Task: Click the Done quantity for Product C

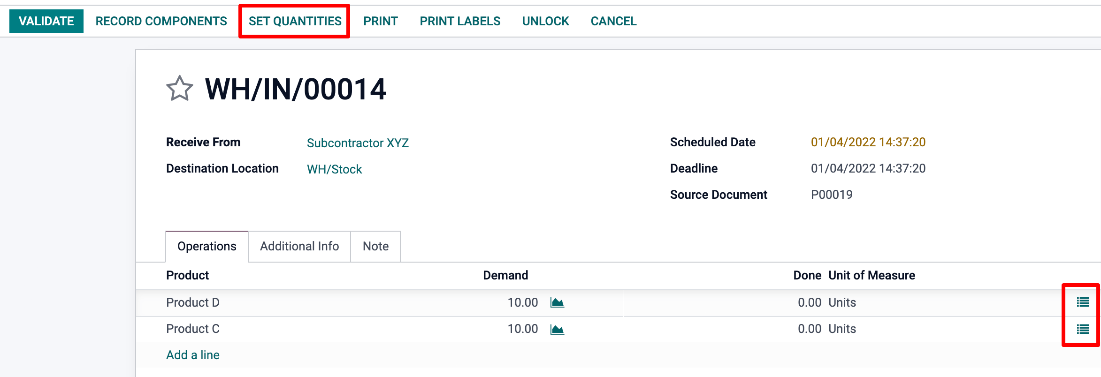Action: coord(809,329)
